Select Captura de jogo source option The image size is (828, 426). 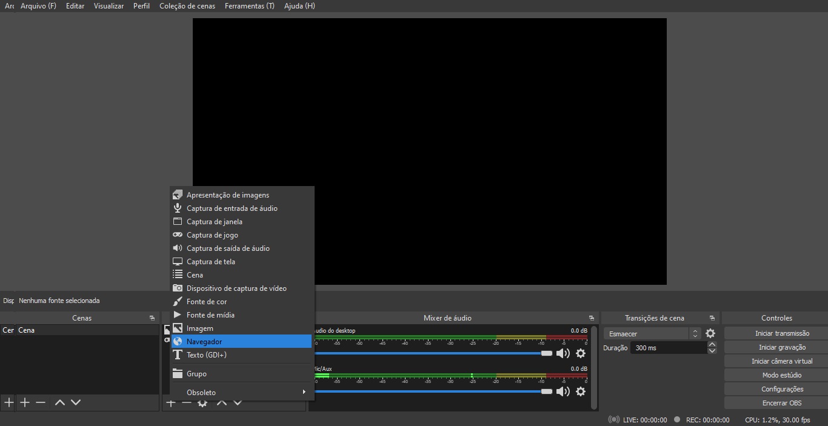point(212,235)
